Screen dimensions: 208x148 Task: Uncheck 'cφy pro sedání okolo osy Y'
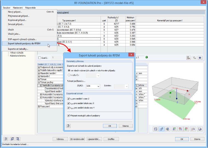tap(68, 108)
